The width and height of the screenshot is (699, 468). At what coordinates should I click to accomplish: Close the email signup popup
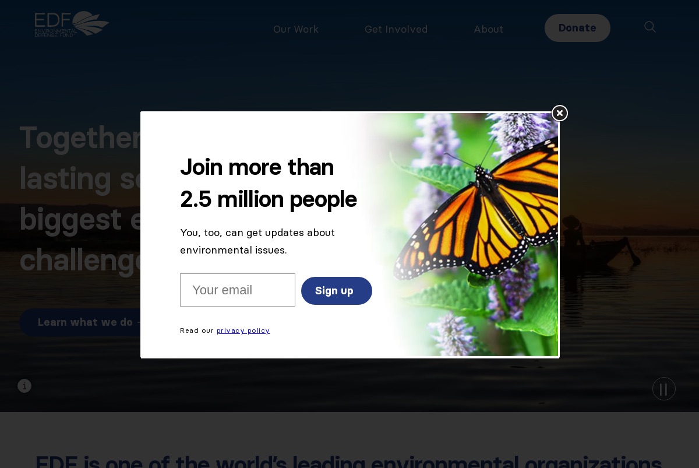coord(560,113)
